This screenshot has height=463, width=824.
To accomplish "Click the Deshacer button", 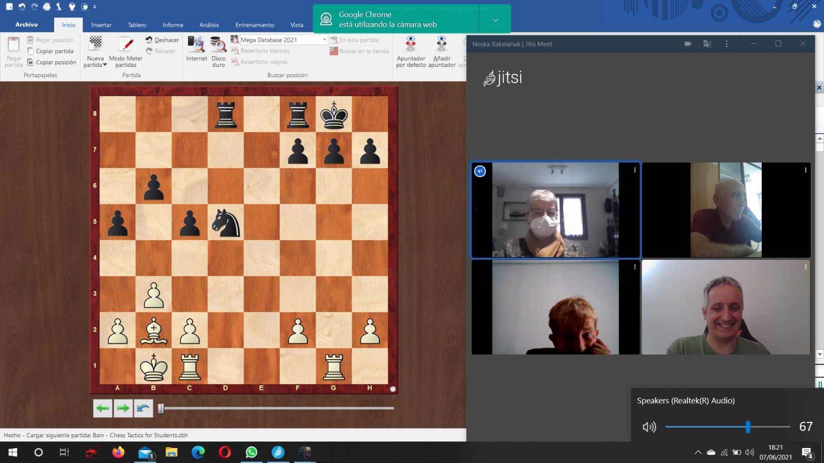I will pos(162,40).
